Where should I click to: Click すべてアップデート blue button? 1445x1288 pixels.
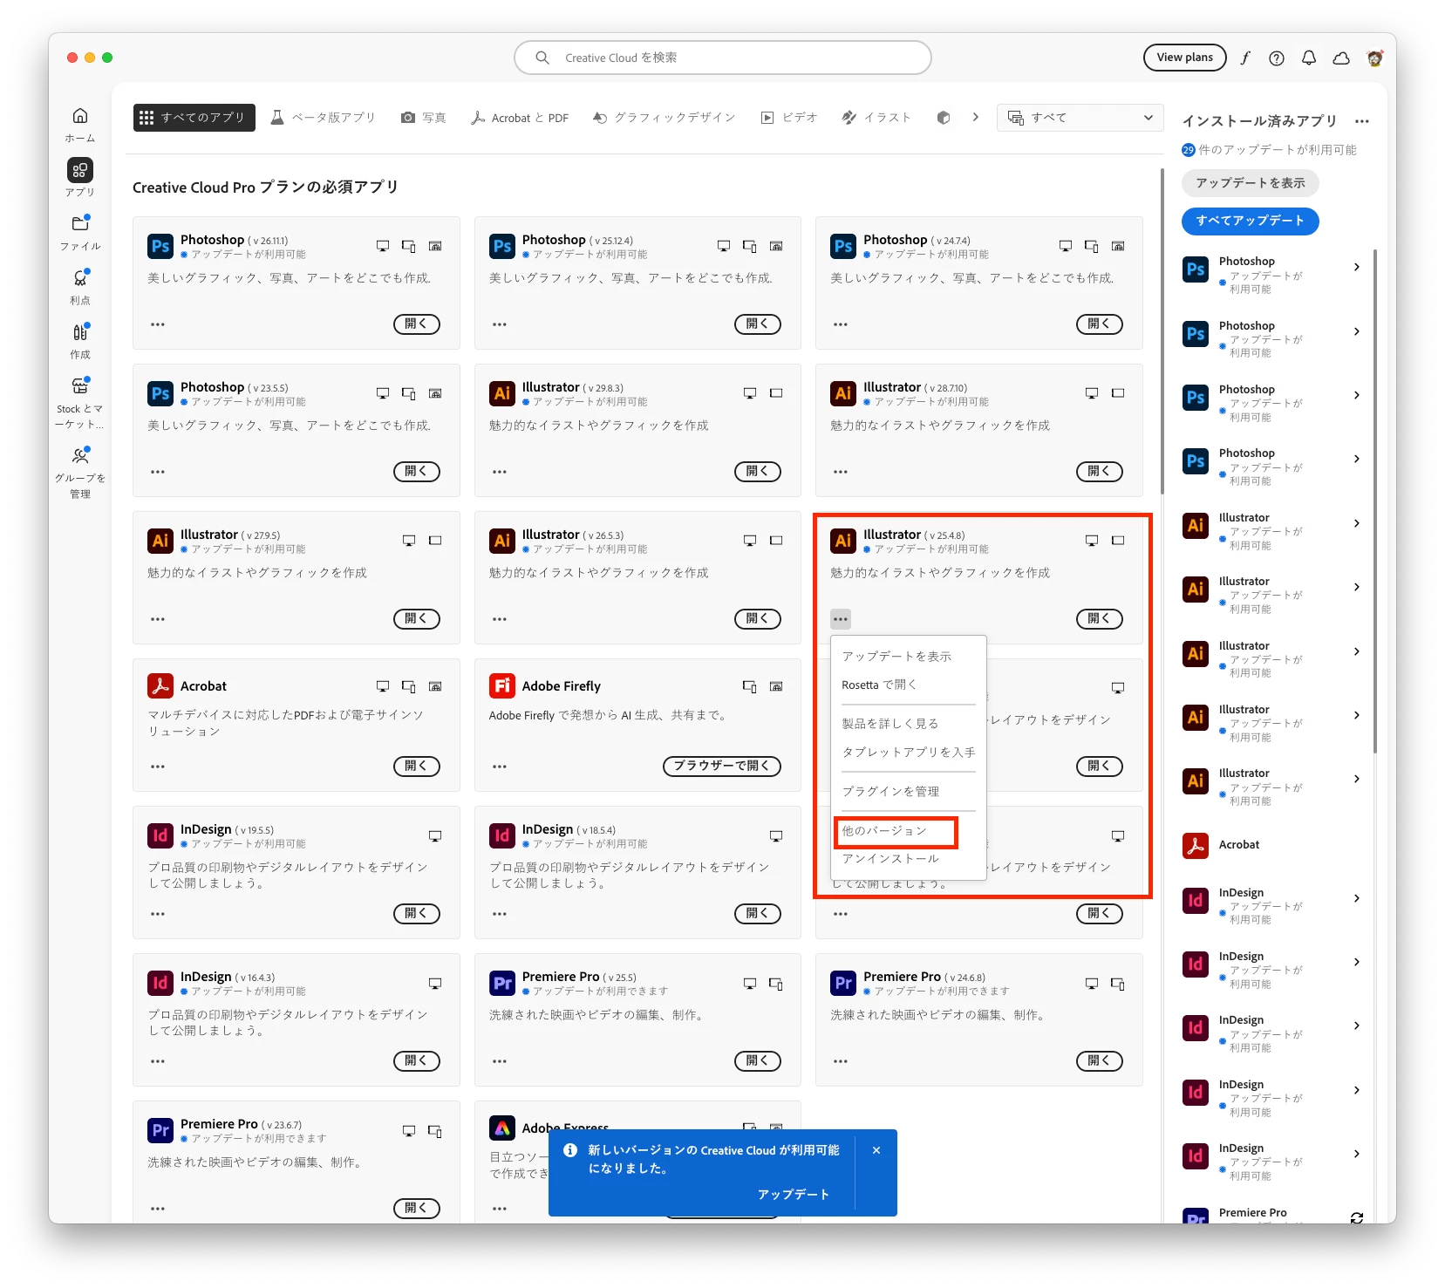pos(1250,221)
